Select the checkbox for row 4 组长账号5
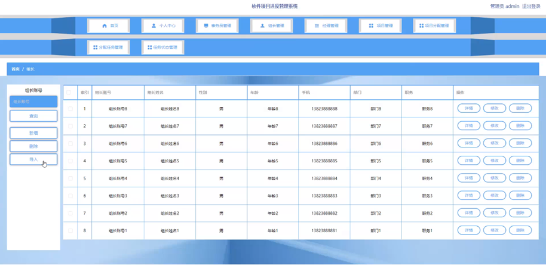This screenshot has width=546, height=265. (x=70, y=161)
